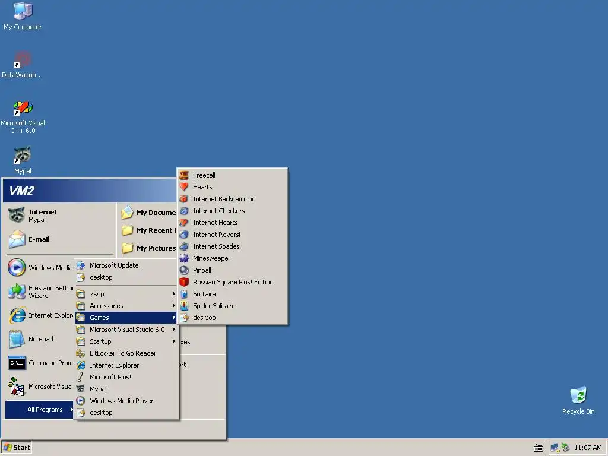Click the Minesweeper mine icon
Image resolution: width=608 pixels, height=456 pixels.
pyautogui.click(x=184, y=258)
